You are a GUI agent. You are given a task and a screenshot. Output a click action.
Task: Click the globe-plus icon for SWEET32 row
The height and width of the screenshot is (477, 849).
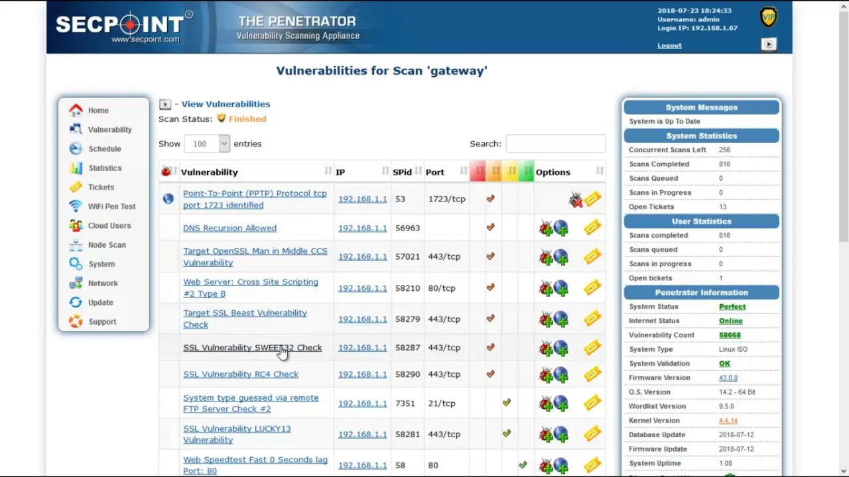[561, 348]
